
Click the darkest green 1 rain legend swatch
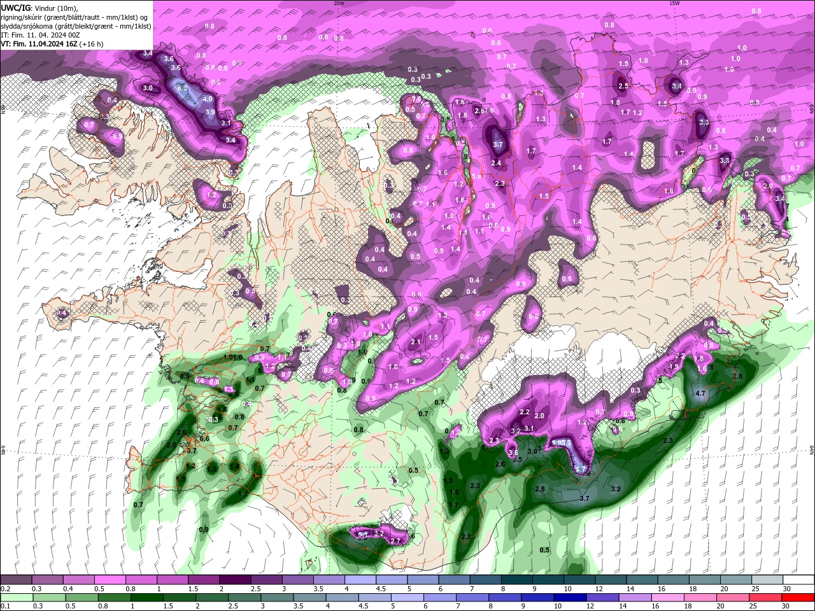146,598
